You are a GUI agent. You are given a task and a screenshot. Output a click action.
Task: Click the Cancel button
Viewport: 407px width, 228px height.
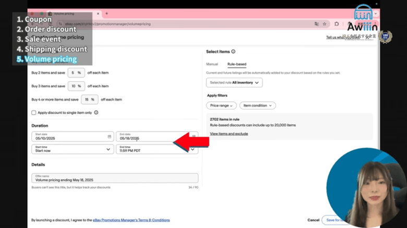pyautogui.click(x=313, y=220)
